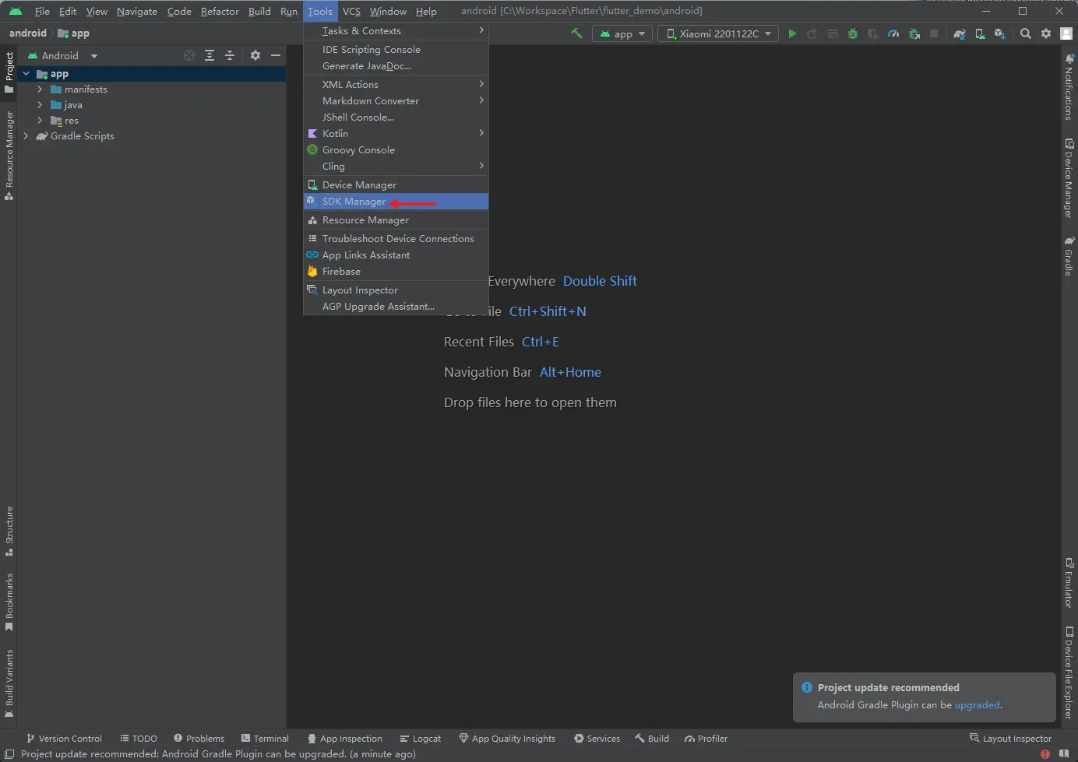The height and width of the screenshot is (762, 1078).
Task: Expand the Gradle Scripts node
Action: [x=26, y=136]
